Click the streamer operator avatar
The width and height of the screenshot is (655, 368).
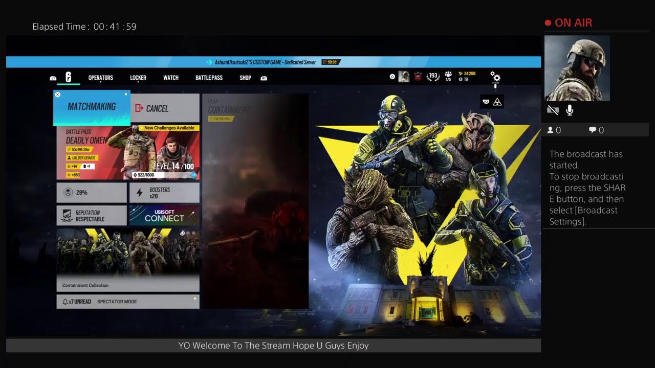point(577,68)
